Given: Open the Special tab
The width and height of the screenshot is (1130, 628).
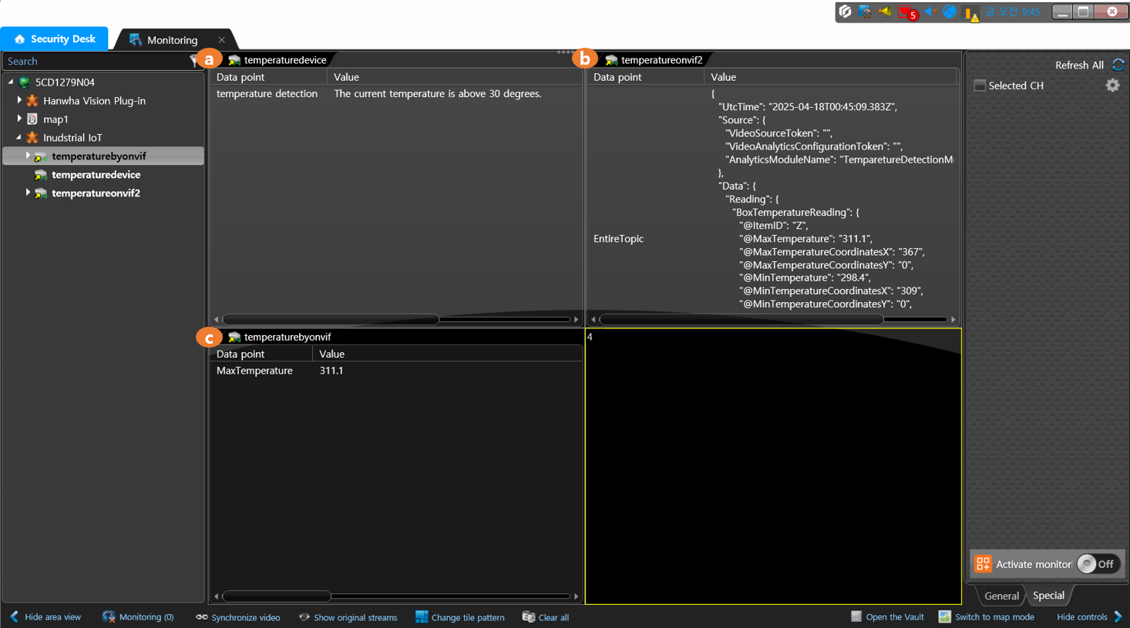Looking at the screenshot, I should [1048, 596].
